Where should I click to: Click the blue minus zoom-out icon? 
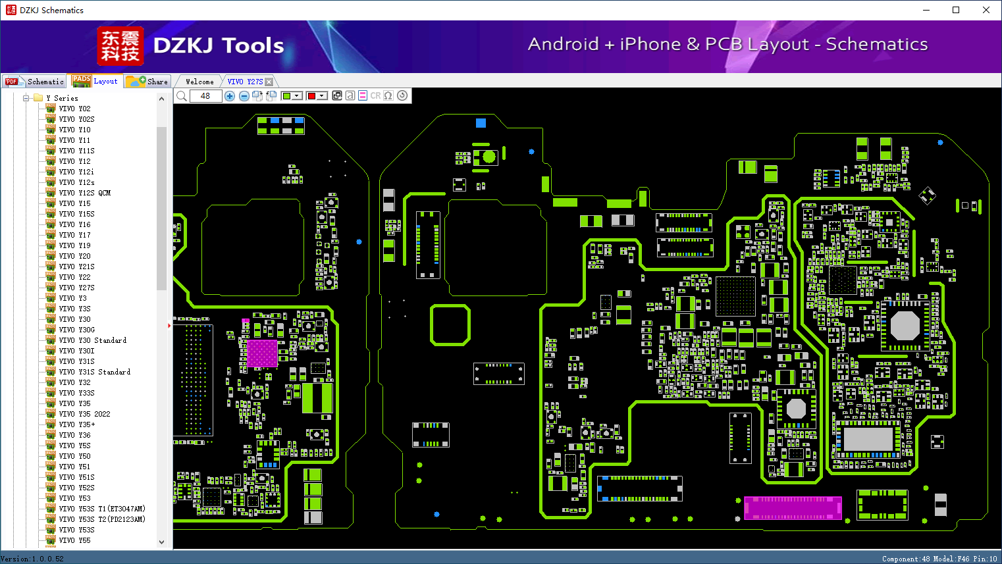[x=244, y=96]
